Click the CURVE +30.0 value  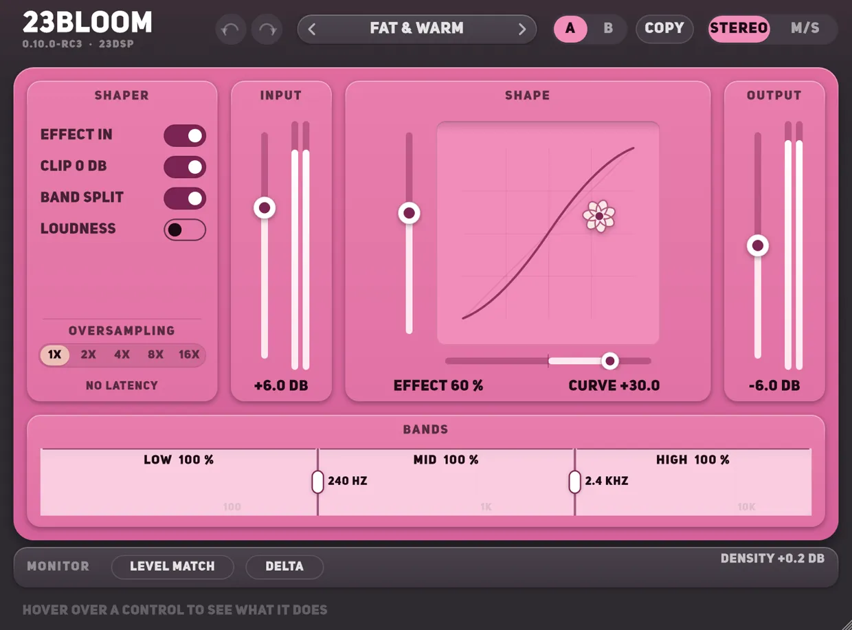click(614, 385)
